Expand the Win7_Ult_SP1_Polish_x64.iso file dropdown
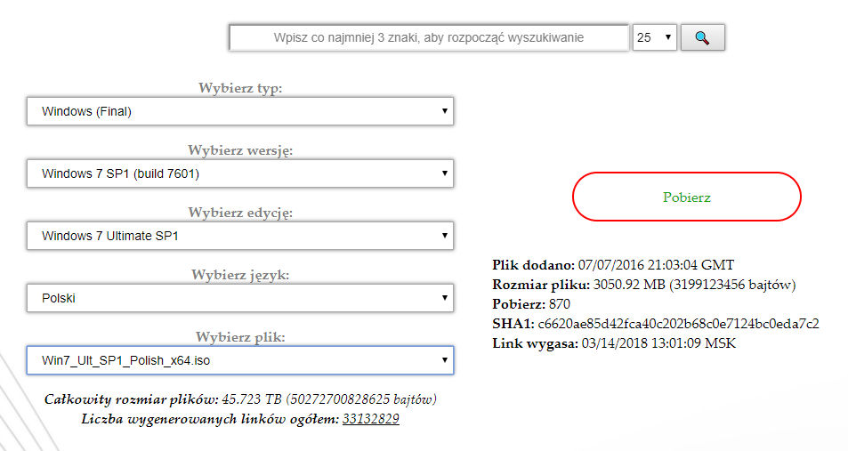 pyautogui.click(x=240, y=360)
